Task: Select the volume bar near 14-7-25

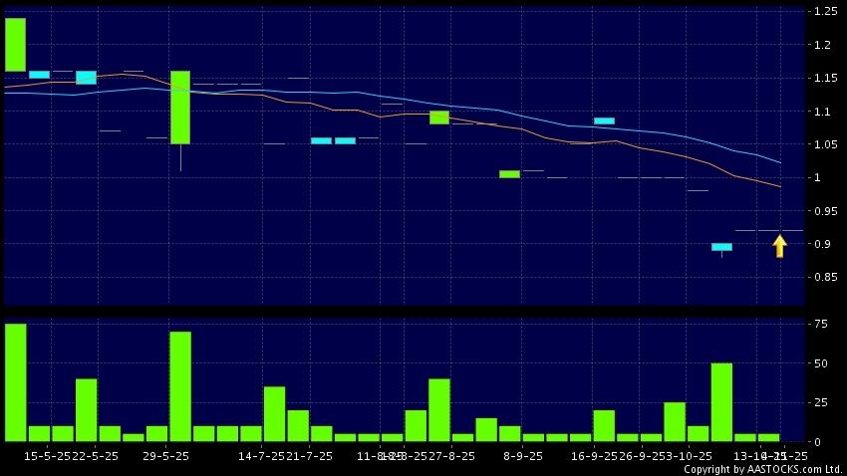Action: click(274, 413)
